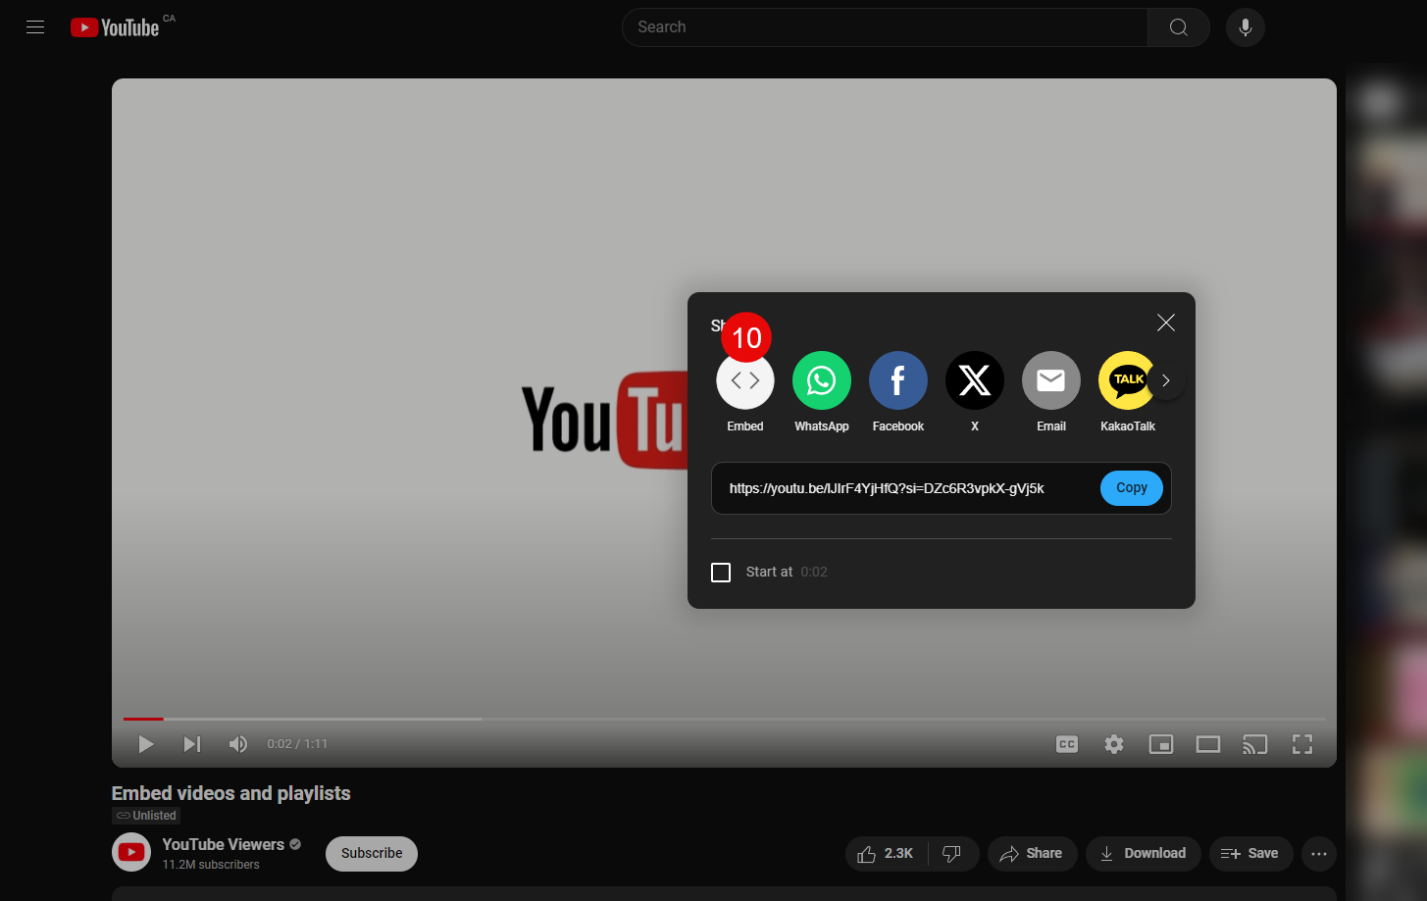Toggle theater mode
Image resolution: width=1427 pixels, height=901 pixels.
tap(1208, 744)
